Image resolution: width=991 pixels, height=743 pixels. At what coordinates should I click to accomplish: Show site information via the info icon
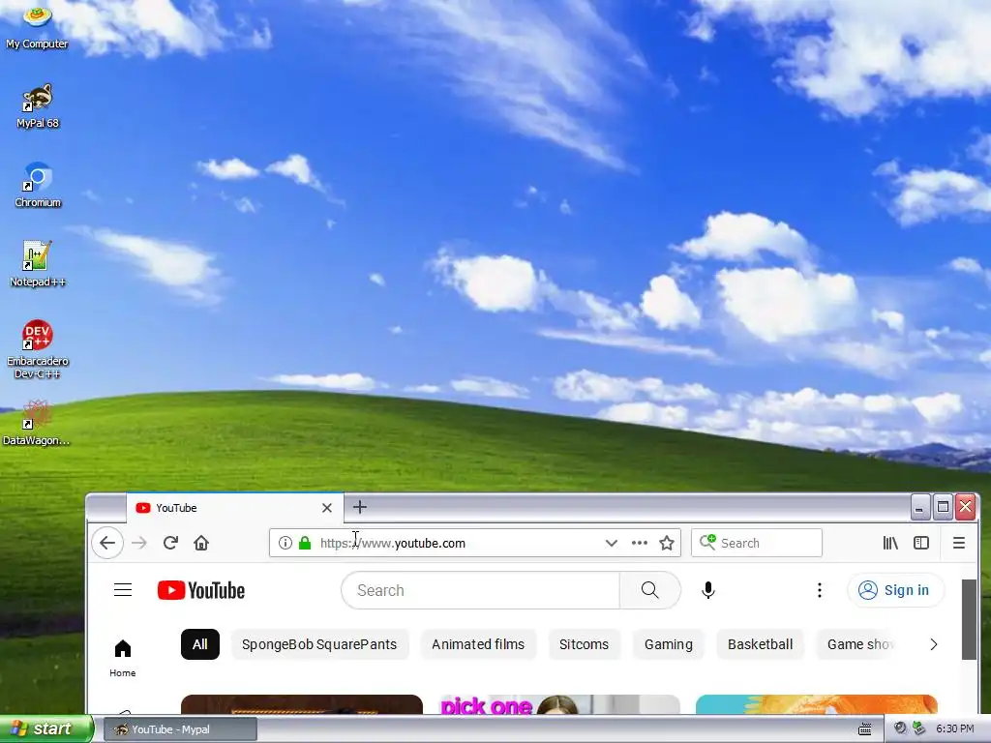click(x=285, y=543)
